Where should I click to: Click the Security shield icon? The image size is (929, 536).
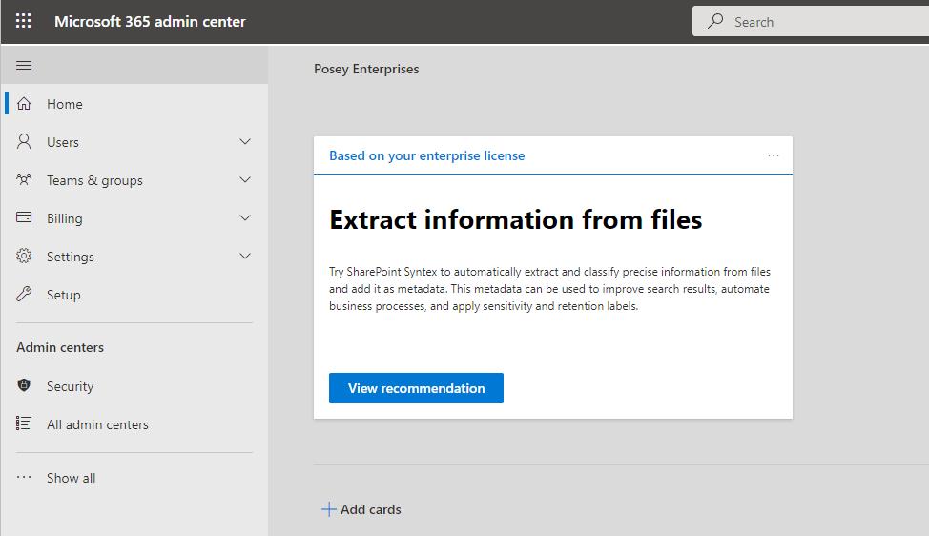(x=24, y=385)
